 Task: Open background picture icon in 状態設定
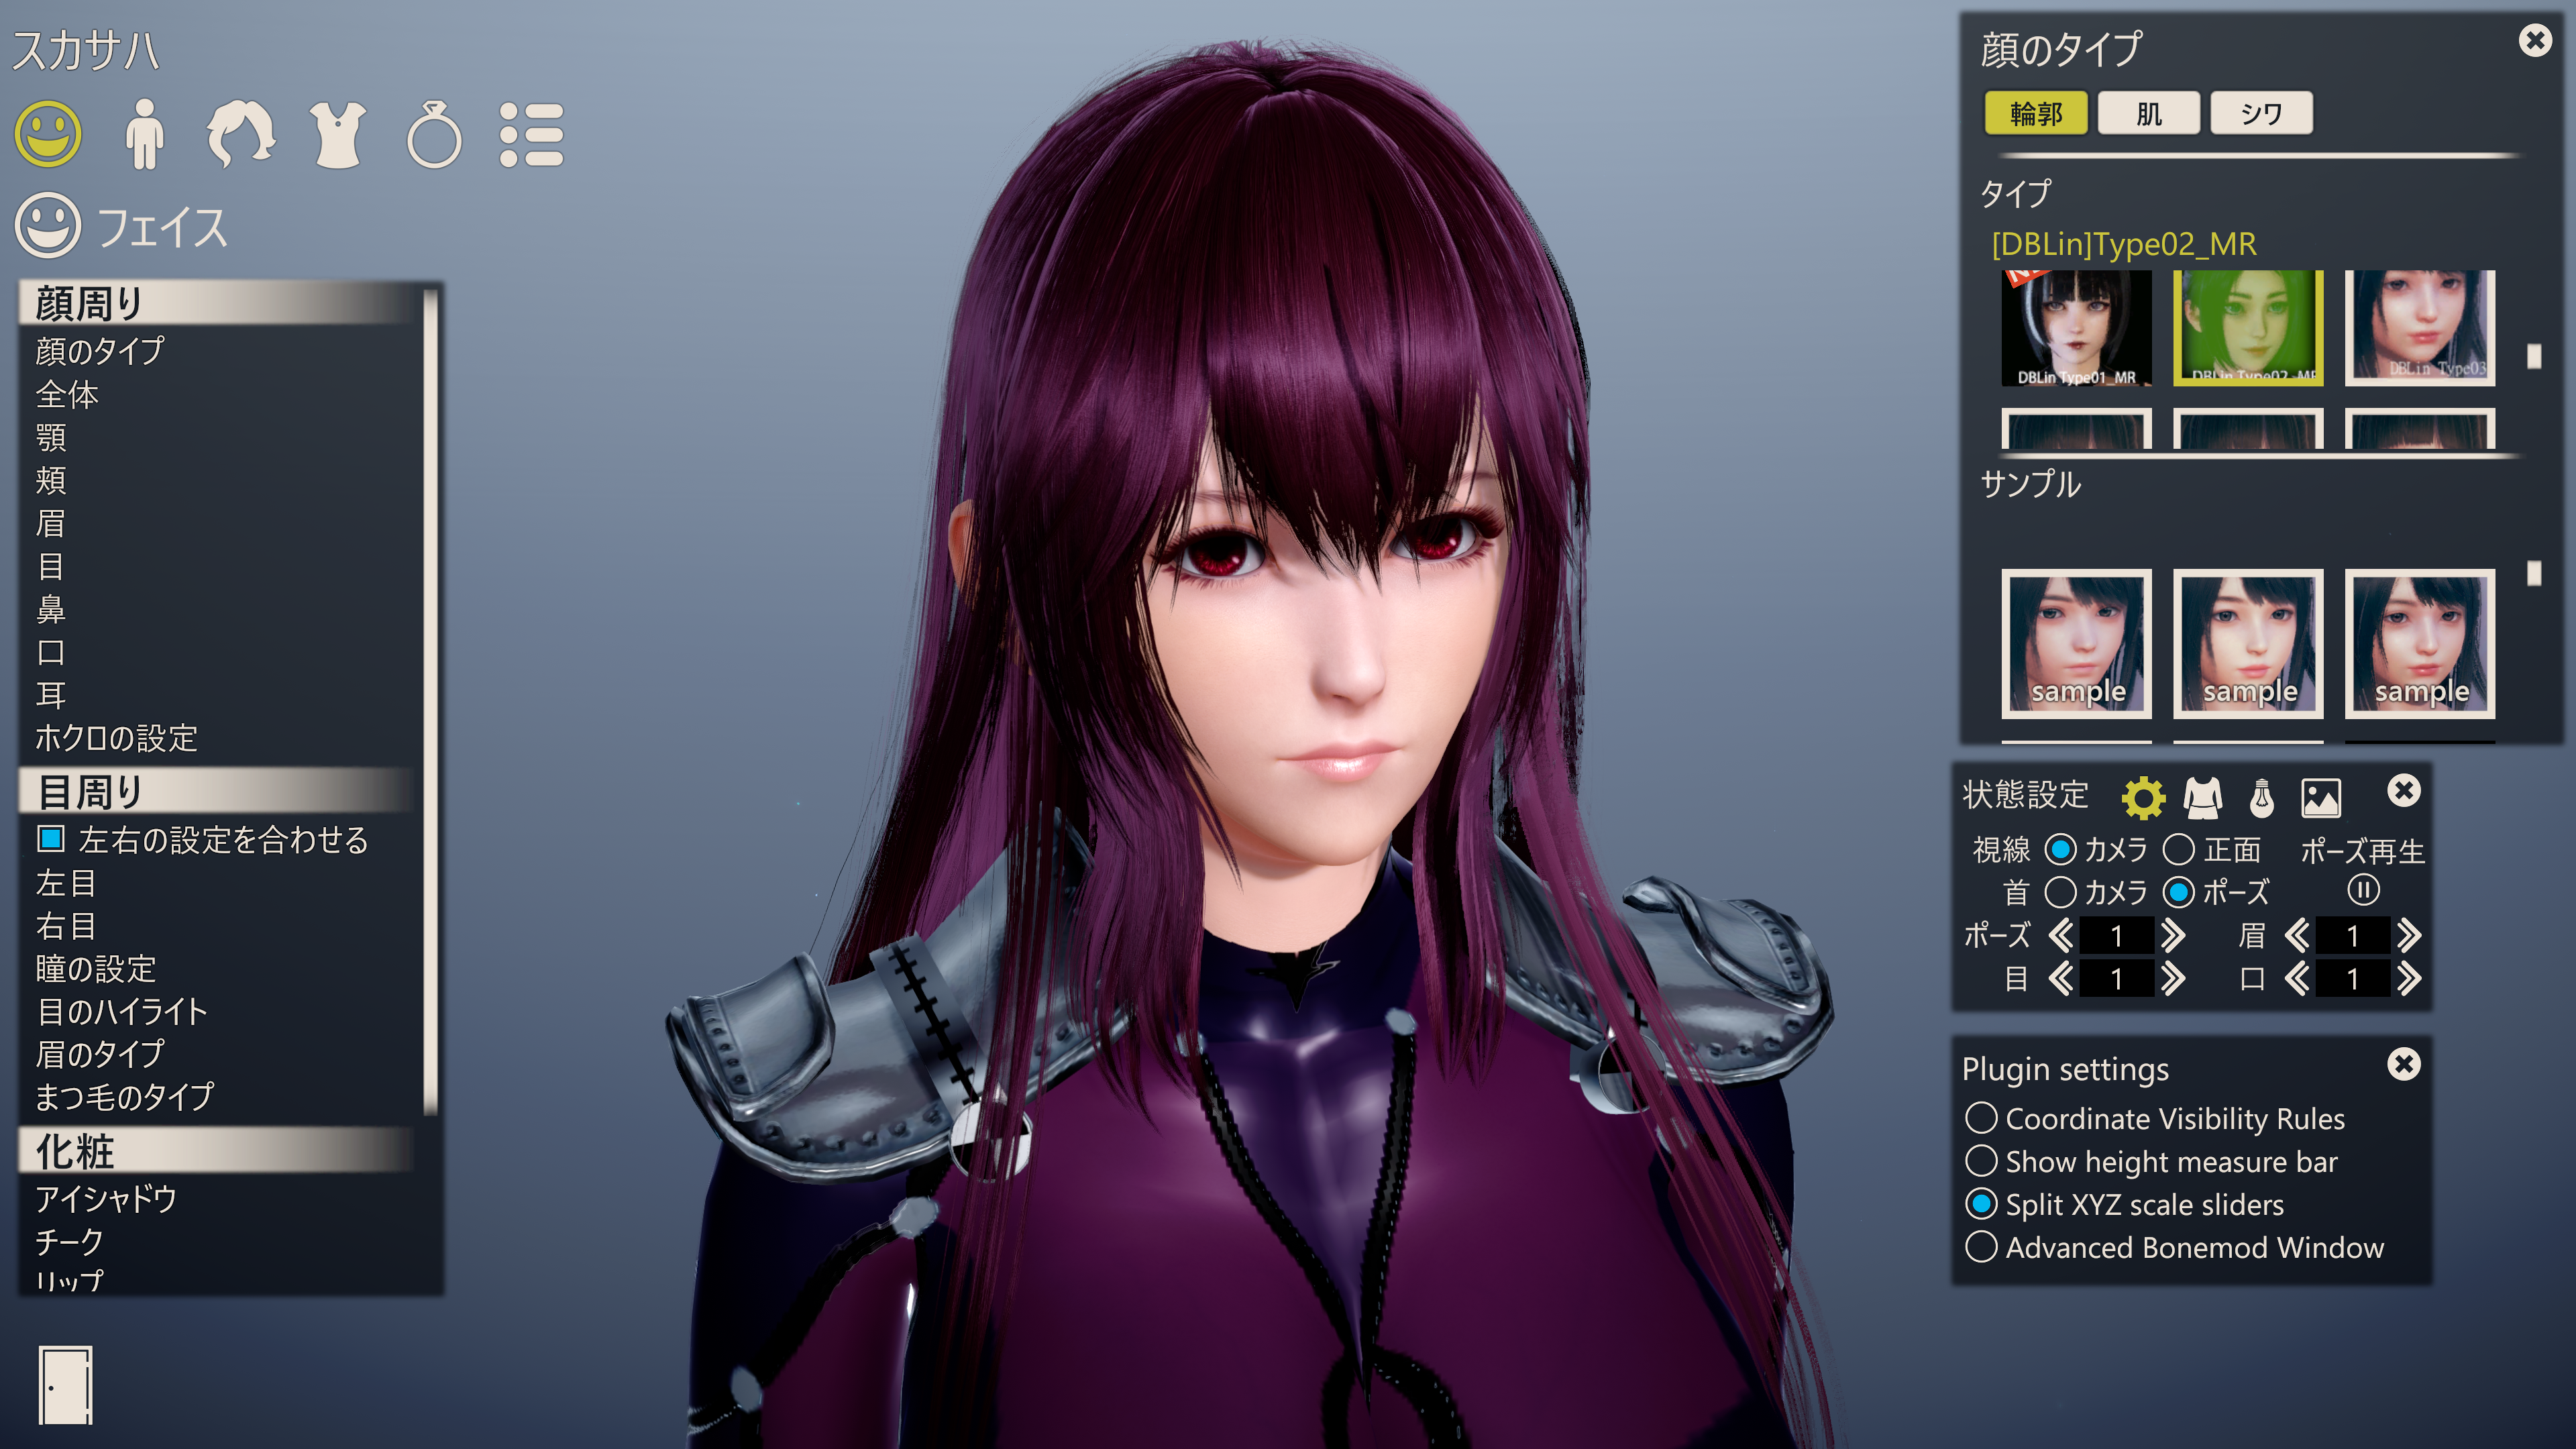(x=2321, y=797)
